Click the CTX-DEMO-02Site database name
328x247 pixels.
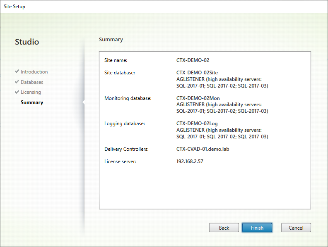197,73
